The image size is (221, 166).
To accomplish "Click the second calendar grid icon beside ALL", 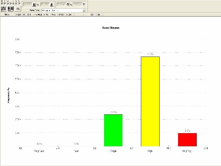I will [10, 9].
